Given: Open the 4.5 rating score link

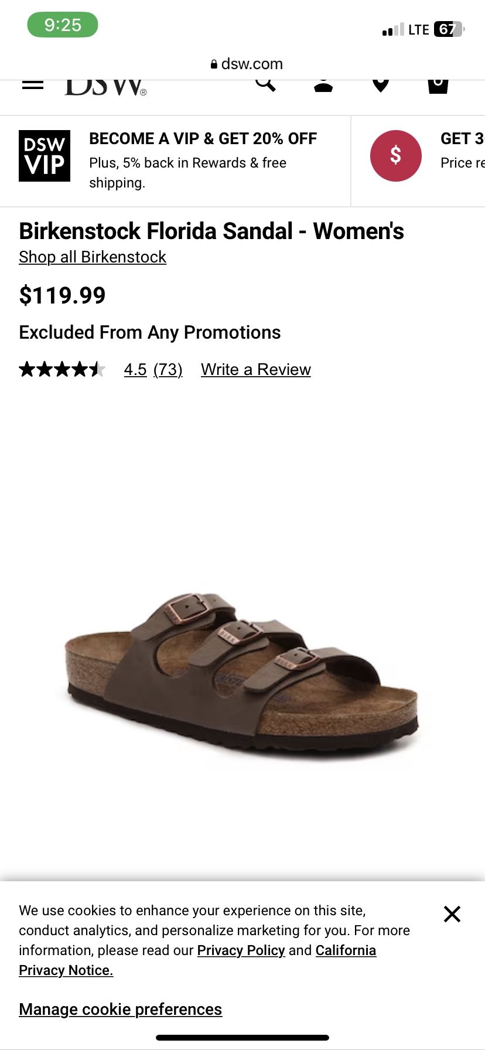Looking at the screenshot, I should click(x=135, y=370).
